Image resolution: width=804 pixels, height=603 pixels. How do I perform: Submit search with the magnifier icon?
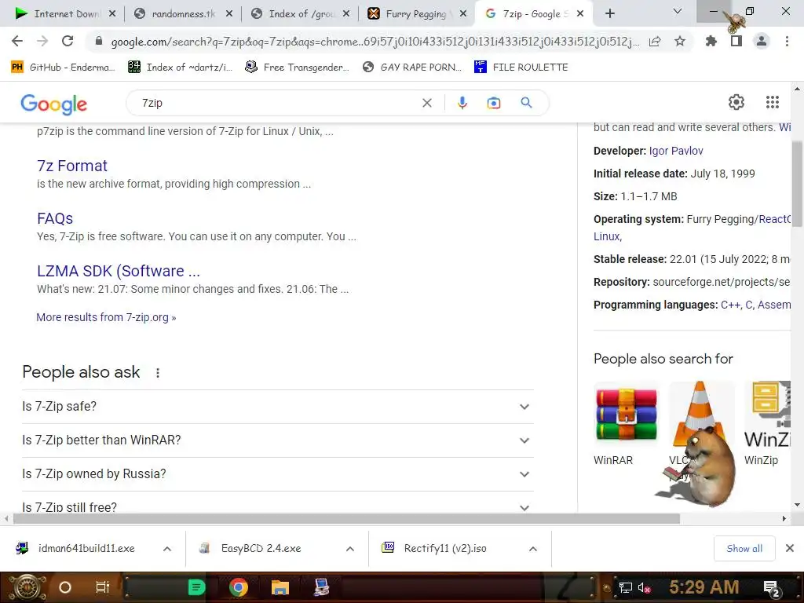(526, 103)
